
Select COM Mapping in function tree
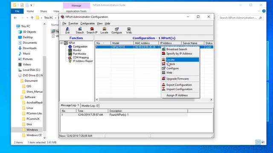tap(81, 57)
